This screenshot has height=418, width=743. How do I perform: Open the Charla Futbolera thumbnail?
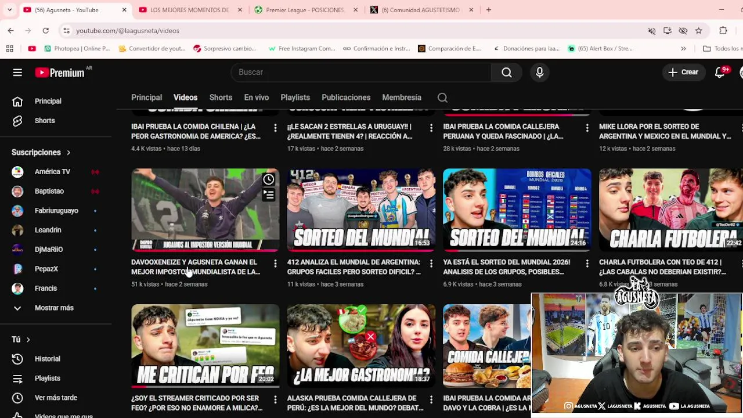(670, 210)
